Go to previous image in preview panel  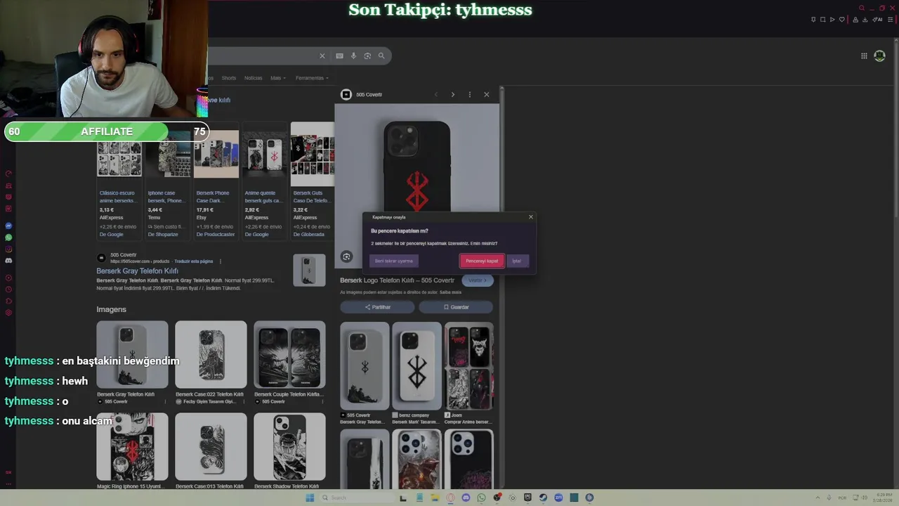click(x=435, y=95)
